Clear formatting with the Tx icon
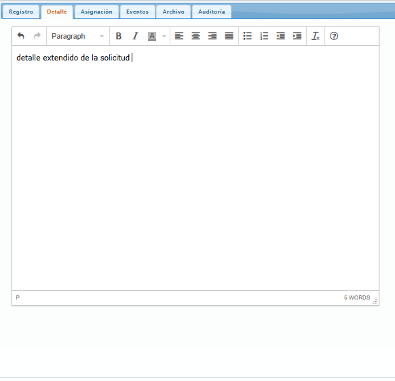Viewport: 395px width, 381px height. [x=316, y=36]
